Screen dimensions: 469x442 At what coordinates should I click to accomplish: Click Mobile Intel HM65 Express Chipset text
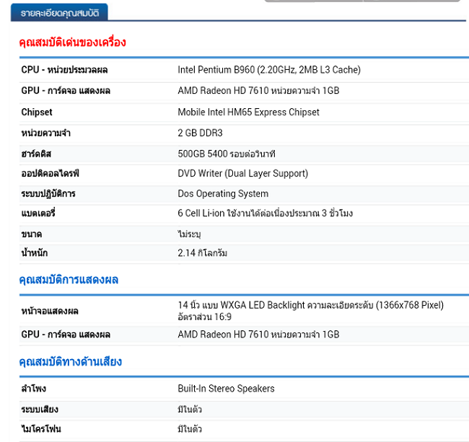coord(248,112)
